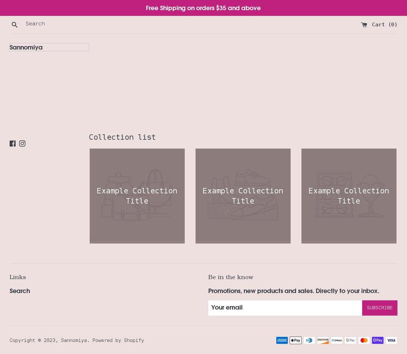Click the Discover card payment icon
407x354 pixels.
pyautogui.click(x=323, y=340)
